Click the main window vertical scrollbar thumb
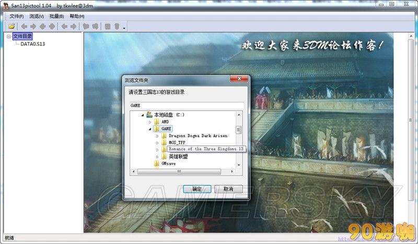 click(x=411, y=120)
